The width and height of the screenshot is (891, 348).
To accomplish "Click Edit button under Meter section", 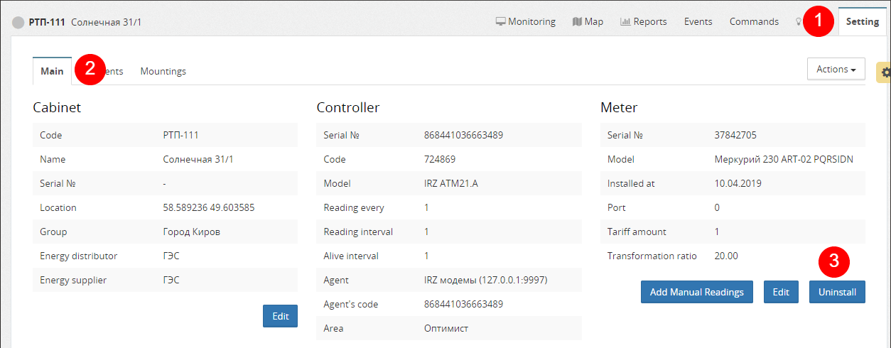I will [x=781, y=292].
